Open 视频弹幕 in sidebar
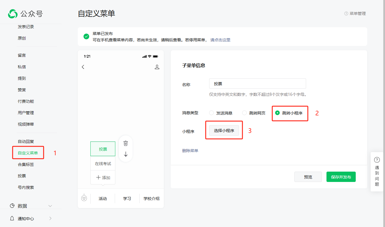The height and width of the screenshot is (227, 385). (26, 124)
